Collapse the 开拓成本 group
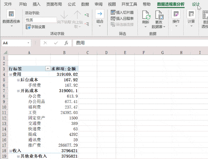Image resolution: width=208 pixels, height=159 pixels. point(18,91)
